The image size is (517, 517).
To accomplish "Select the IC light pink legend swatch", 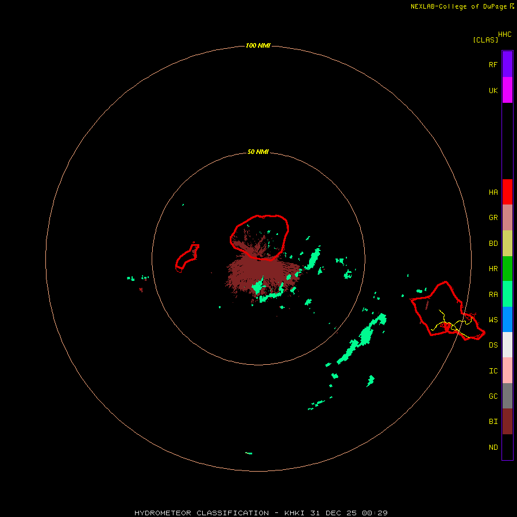I will (x=507, y=371).
